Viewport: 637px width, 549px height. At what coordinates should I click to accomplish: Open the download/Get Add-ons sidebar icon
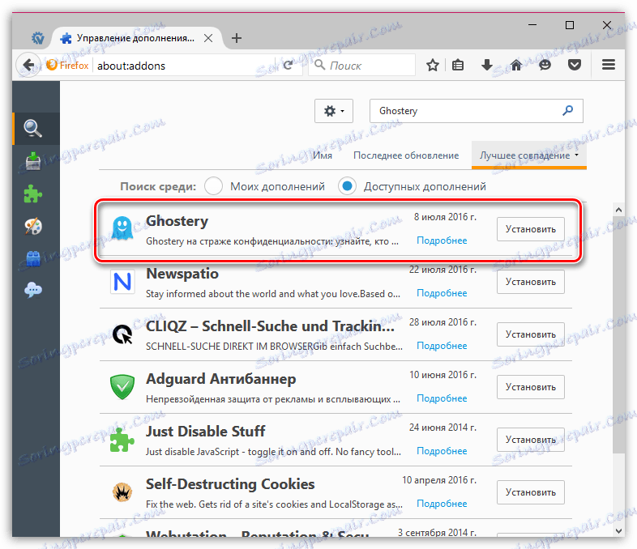click(x=33, y=161)
